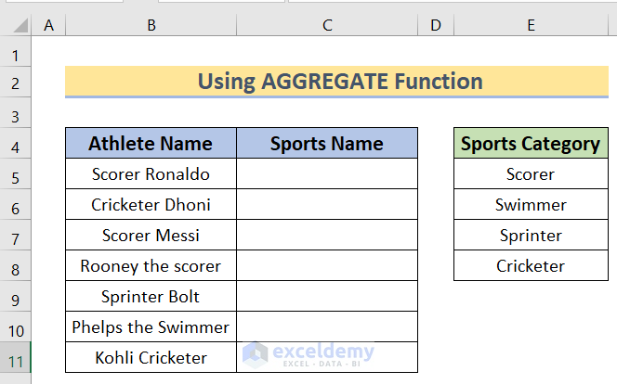Screen dimensions: 617x384
Task: Select column B header
Action: (151, 26)
